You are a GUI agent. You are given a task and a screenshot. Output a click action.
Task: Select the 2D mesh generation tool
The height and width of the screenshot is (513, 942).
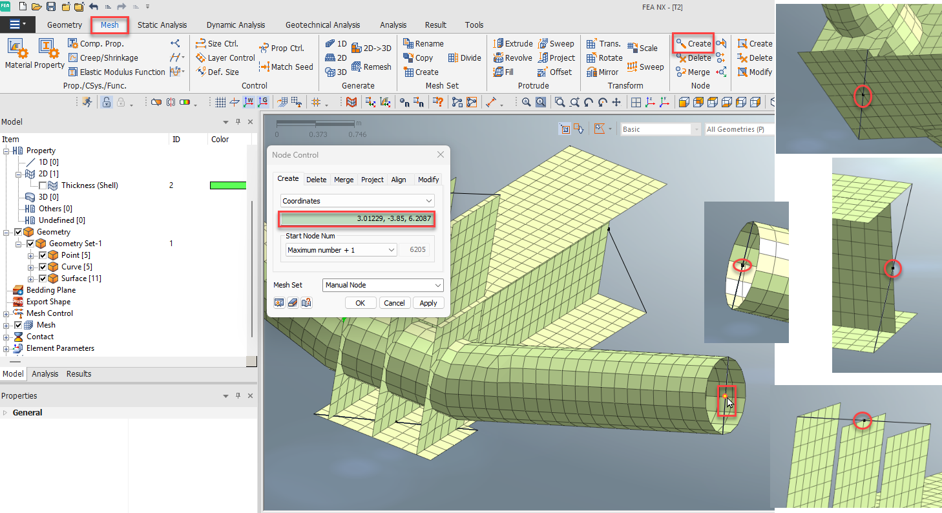[335, 58]
